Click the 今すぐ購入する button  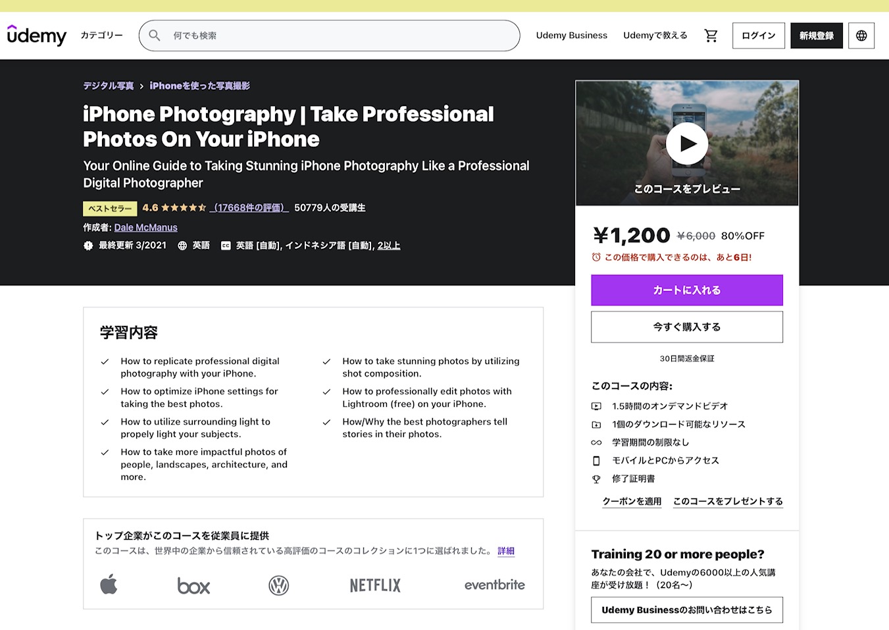point(687,327)
